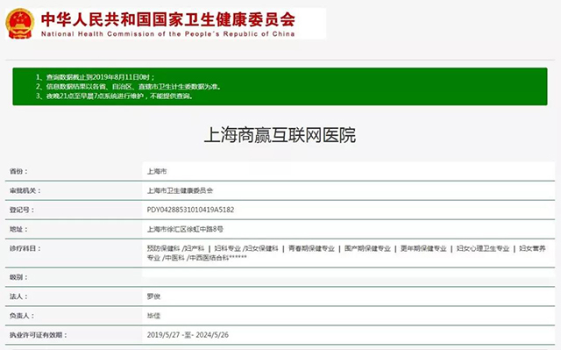Click the 诊疗科目 field label
Image resolution: width=561 pixels, height=350 pixels.
tap(25, 248)
